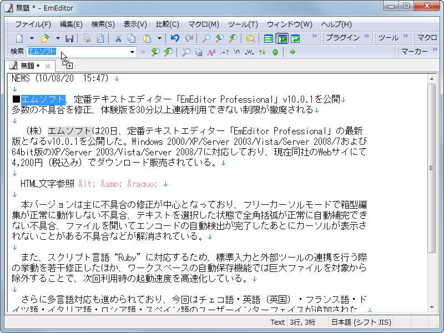Open the 検索(S) menu
Screen dimensions: 444x333
[102, 24]
